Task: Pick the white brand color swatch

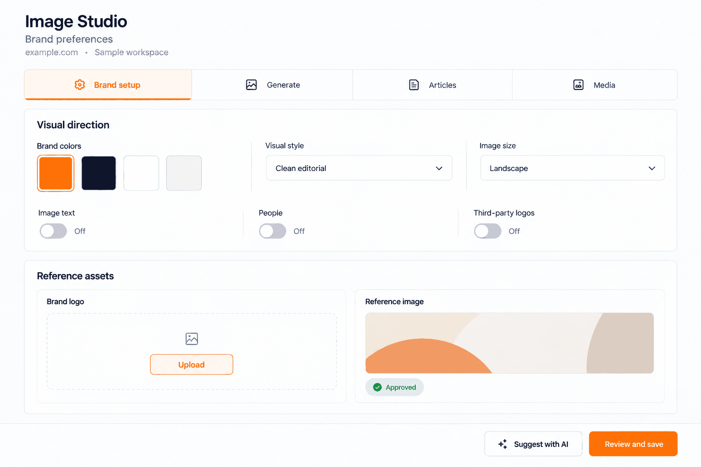Action: tap(141, 173)
